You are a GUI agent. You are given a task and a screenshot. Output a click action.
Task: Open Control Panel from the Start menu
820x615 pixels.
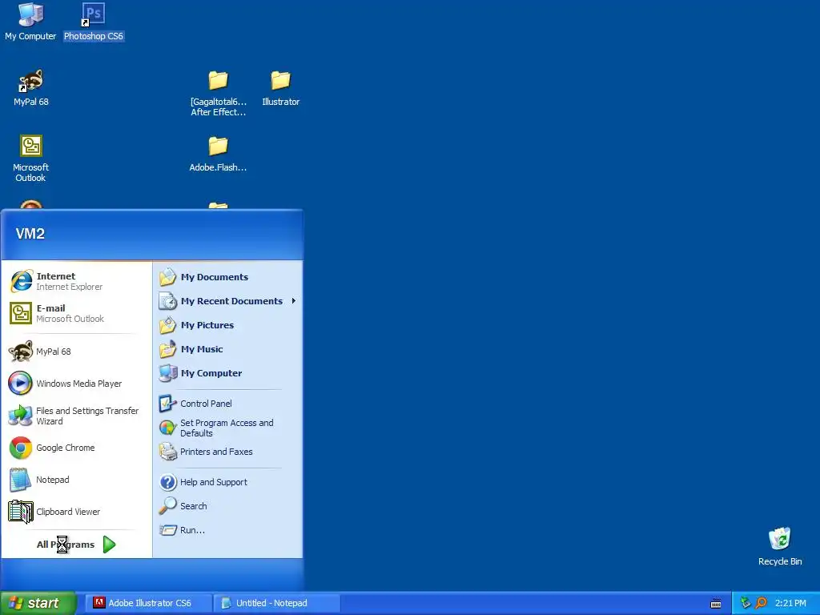tap(227, 404)
